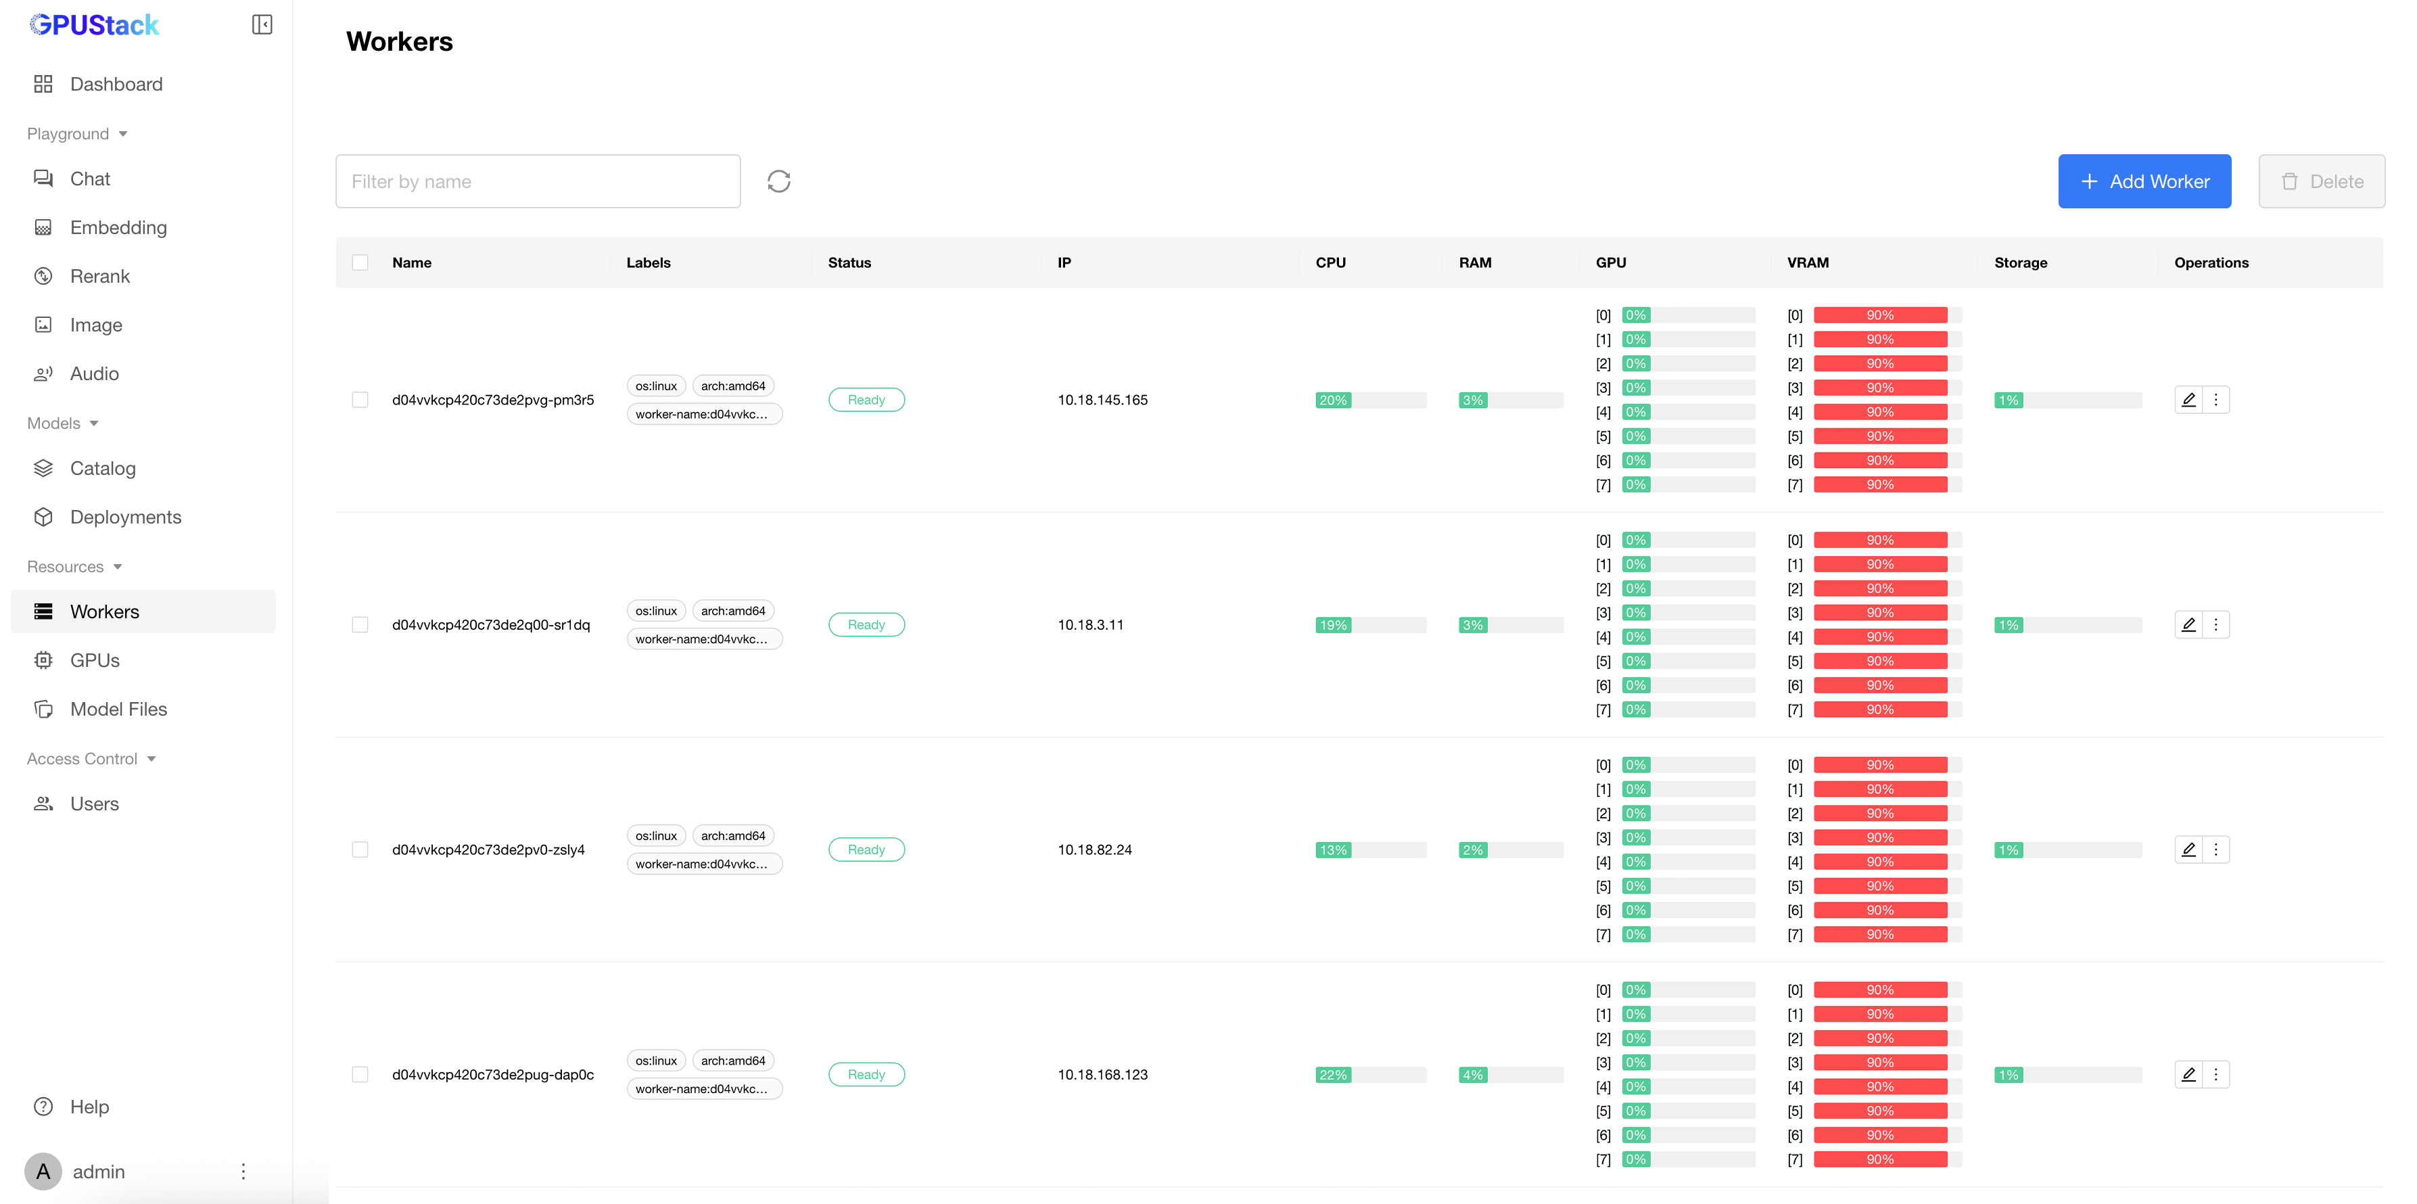The width and height of the screenshot is (2417, 1204).
Task: Collapse the Playground section
Action: click(x=123, y=134)
